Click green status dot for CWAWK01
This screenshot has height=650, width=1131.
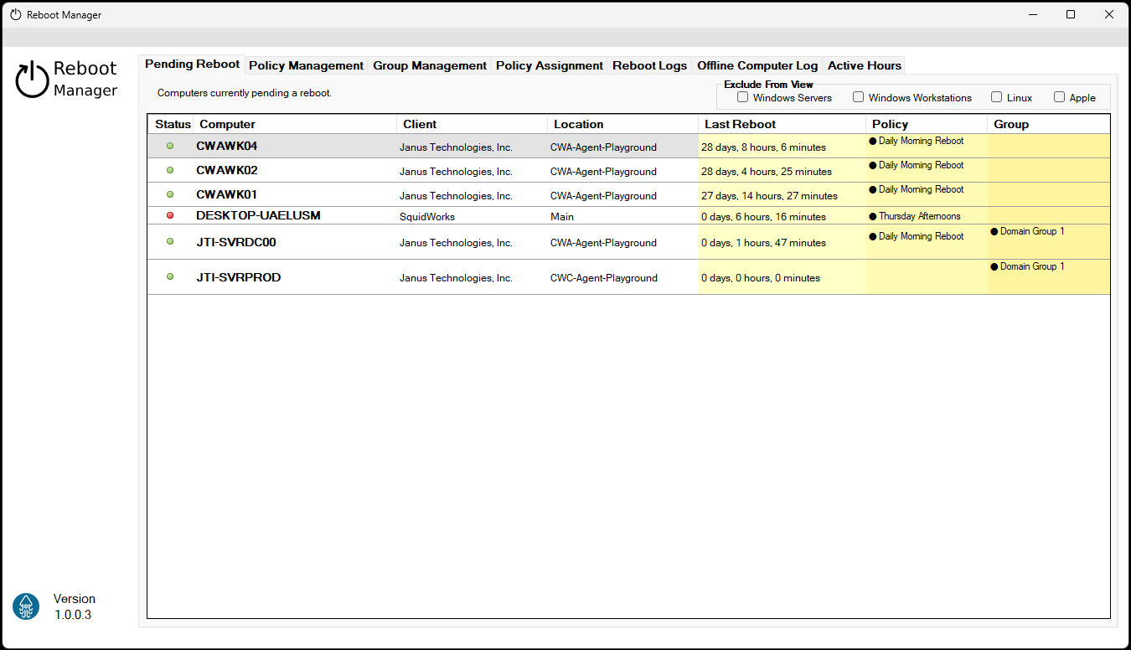170,194
